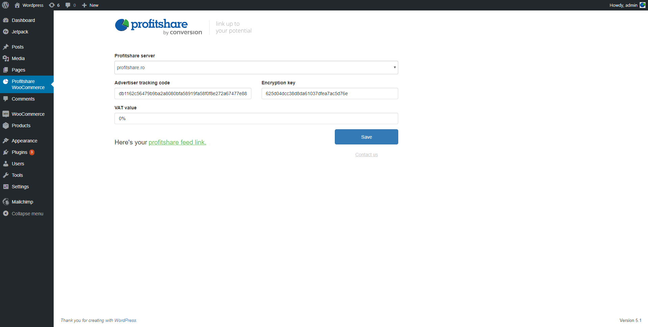
Task: Click the Comments sidebar bubble icon
Action: pyautogui.click(x=6, y=99)
